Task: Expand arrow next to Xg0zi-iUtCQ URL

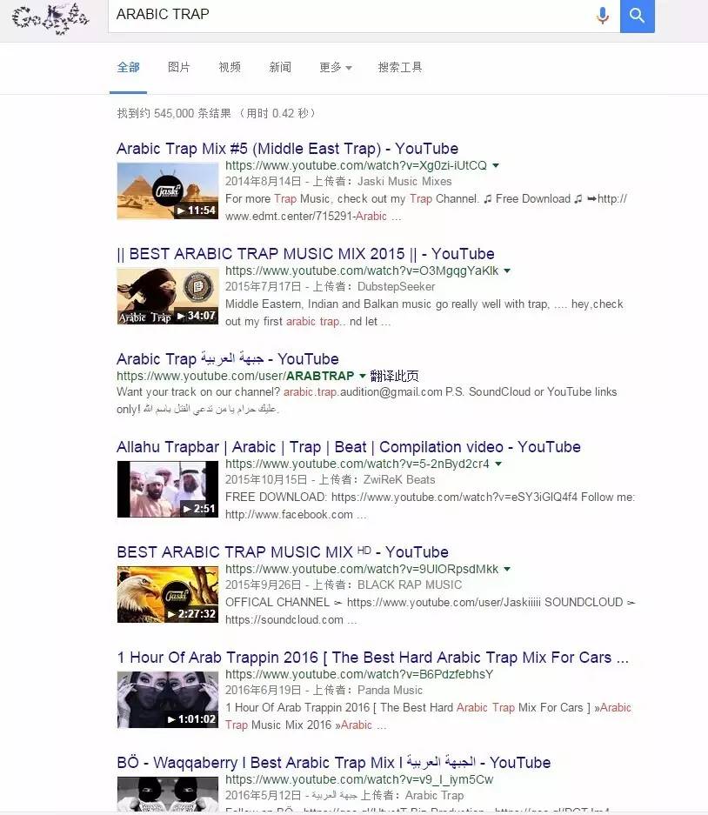Action: pyautogui.click(x=496, y=165)
